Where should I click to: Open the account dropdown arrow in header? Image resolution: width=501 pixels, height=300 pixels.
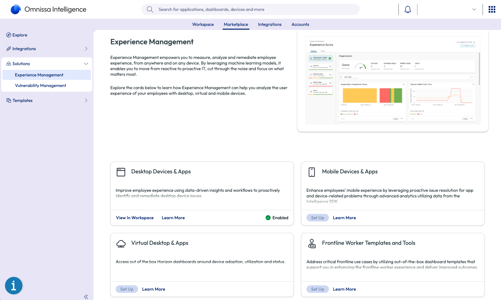(x=474, y=9)
